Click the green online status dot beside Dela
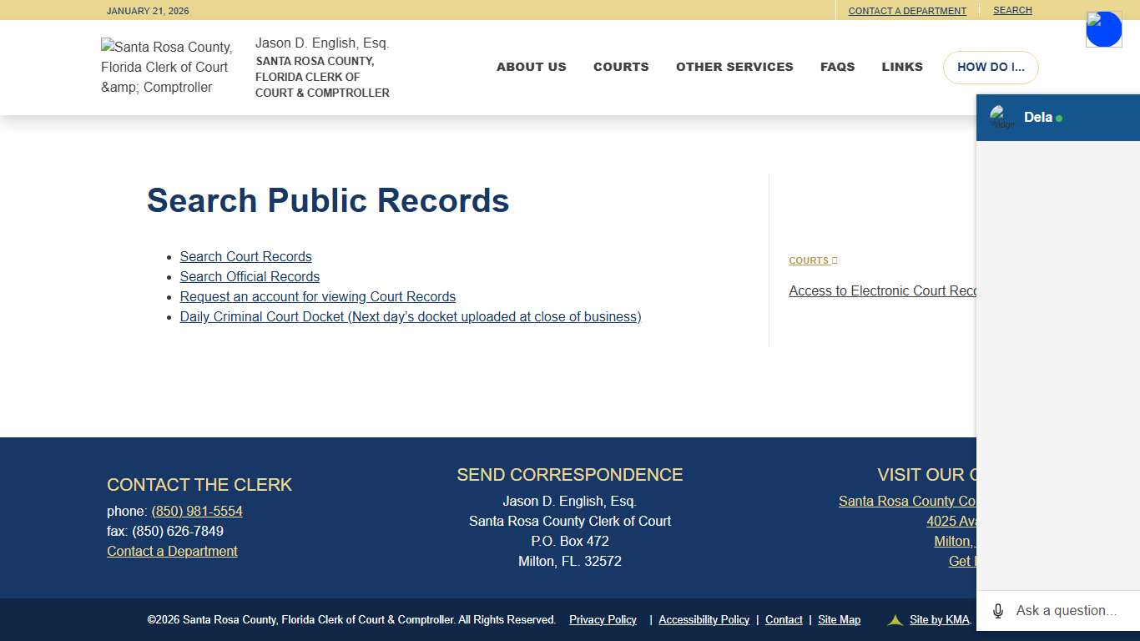Image resolution: width=1140 pixels, height=641 pixels. (x=1058, y=118)
